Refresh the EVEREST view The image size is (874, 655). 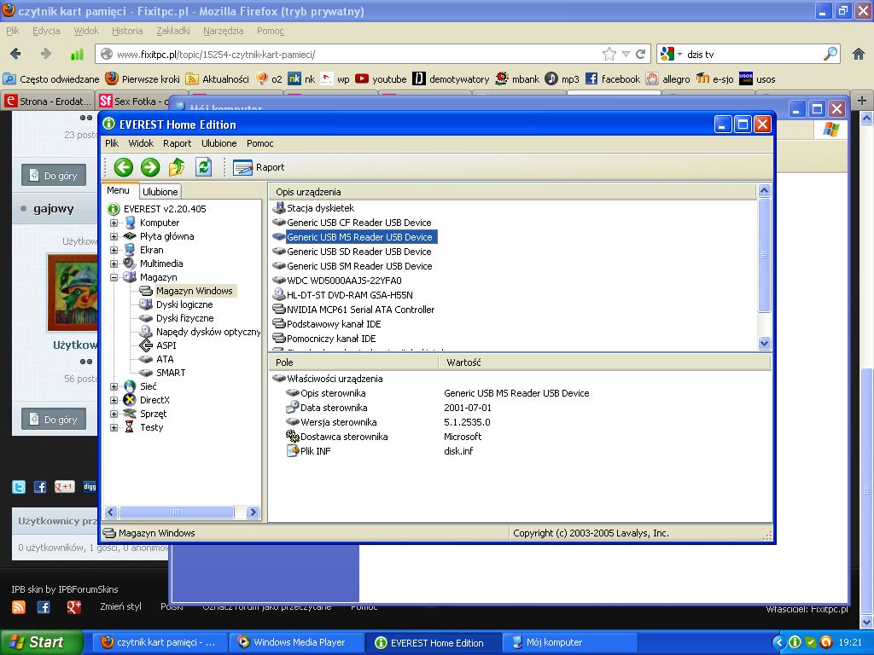(203, 167)
